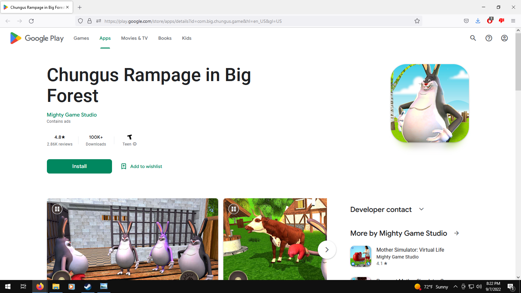This screenshot has width=521, height=293.
Task: Launch Steam from the taskbar
Action: 88,286
